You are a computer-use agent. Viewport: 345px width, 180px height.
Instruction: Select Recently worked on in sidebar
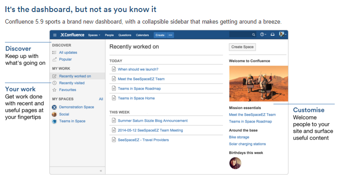[75, 76]
